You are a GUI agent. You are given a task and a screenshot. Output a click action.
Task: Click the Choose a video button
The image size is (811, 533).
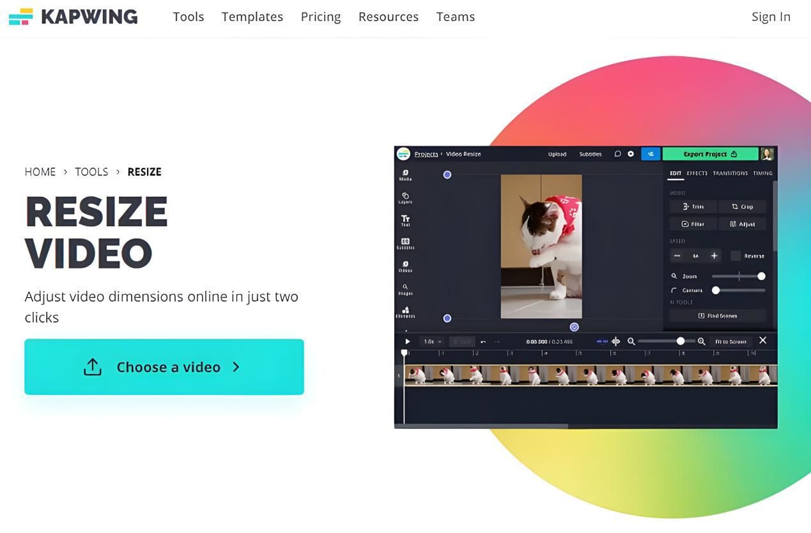pos(164,367)
